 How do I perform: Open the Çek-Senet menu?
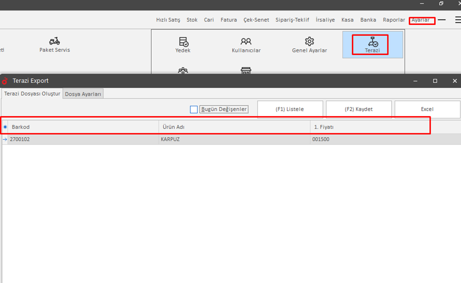[256, 20]
